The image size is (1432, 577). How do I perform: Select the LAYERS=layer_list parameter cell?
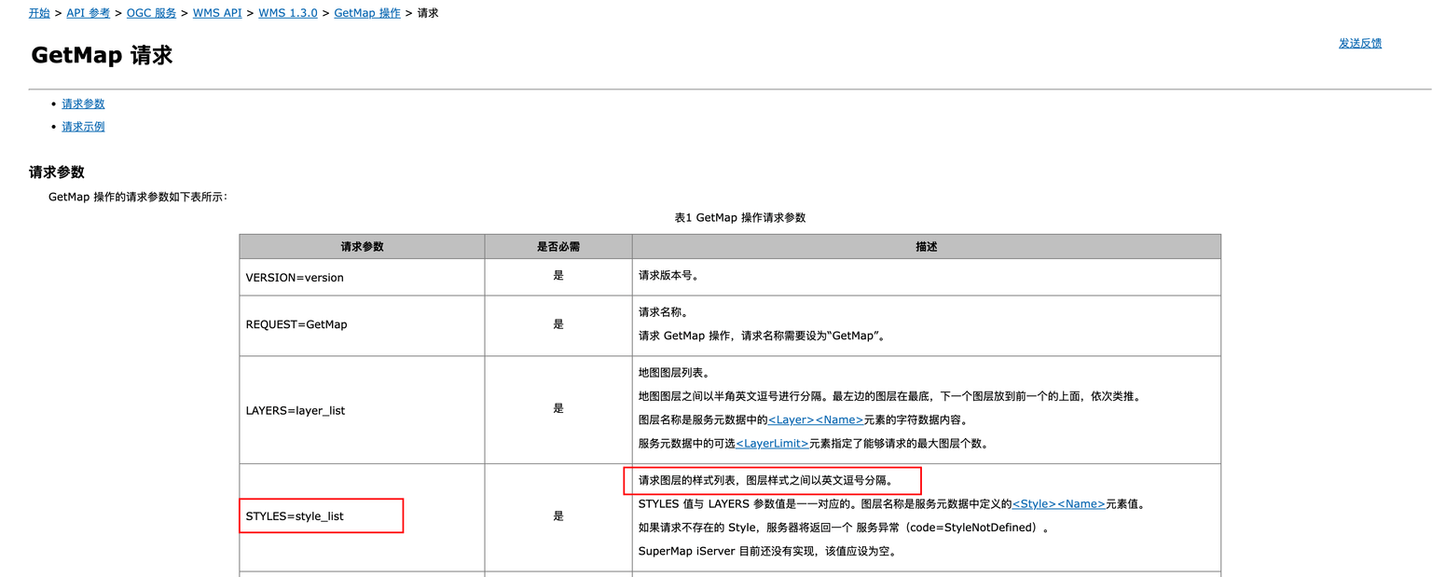296,410
